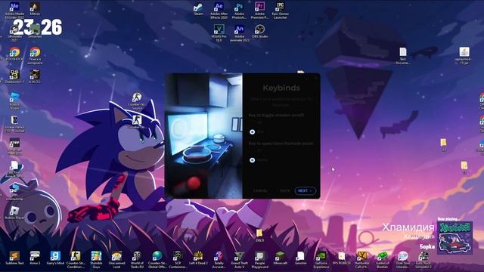Select the replaymod jar file icon
This screenshot has height=272, width=484.
464,56
